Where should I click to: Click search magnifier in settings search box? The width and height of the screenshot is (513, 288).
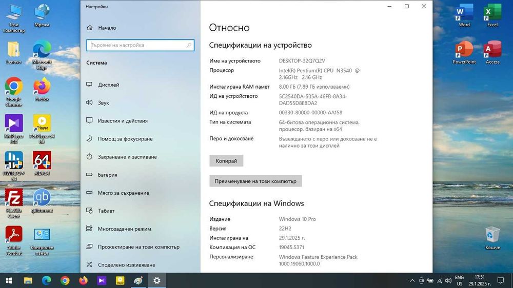click(189, 45)
